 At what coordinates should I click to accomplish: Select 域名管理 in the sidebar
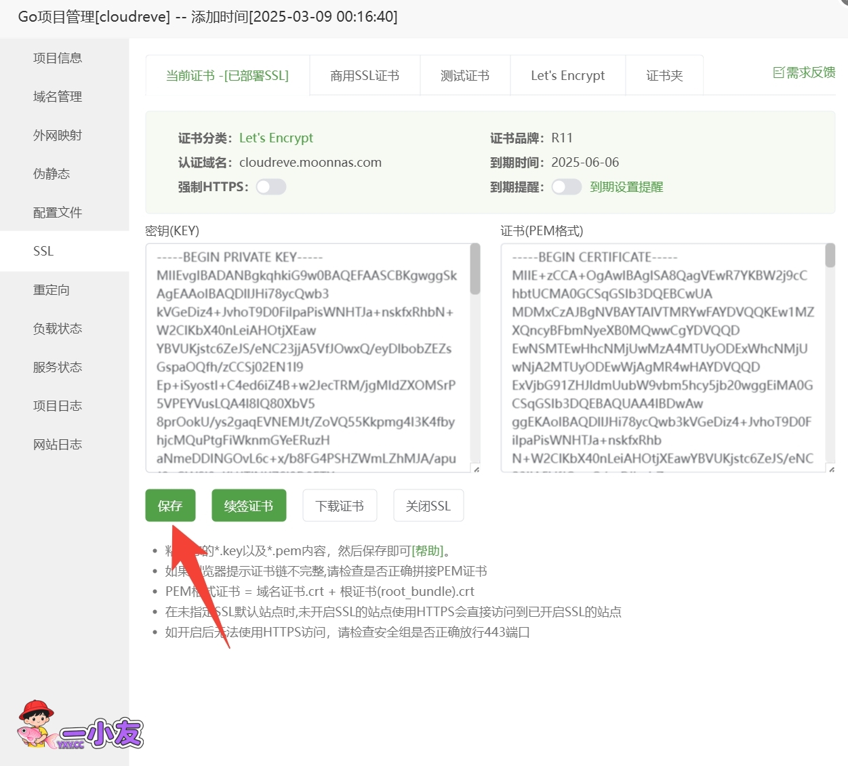click(58, 97)
